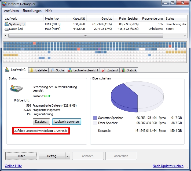Show the Statistik tab
This screenshot has height=171, width=191.
pyautogui.click(x=129, y=70)
